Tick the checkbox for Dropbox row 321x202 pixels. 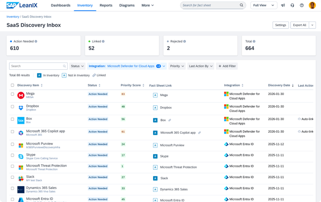pyautogui.click(x=12, y=106)
